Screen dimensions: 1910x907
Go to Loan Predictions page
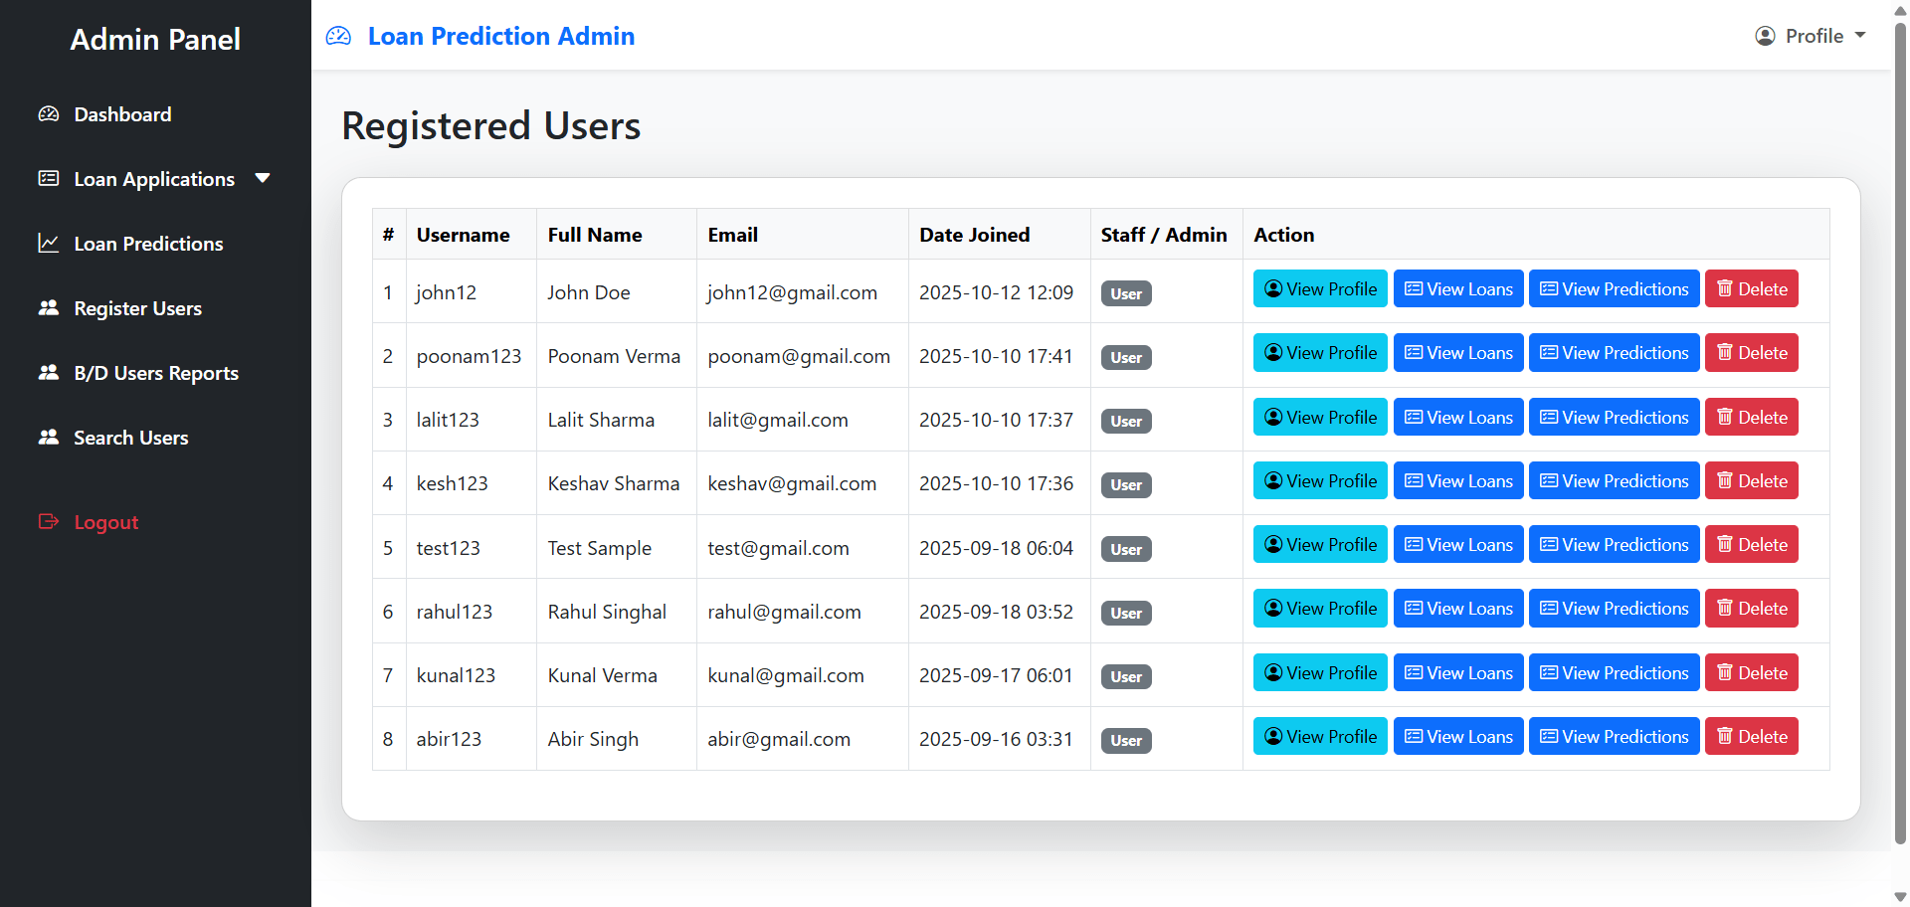[148, 244]
